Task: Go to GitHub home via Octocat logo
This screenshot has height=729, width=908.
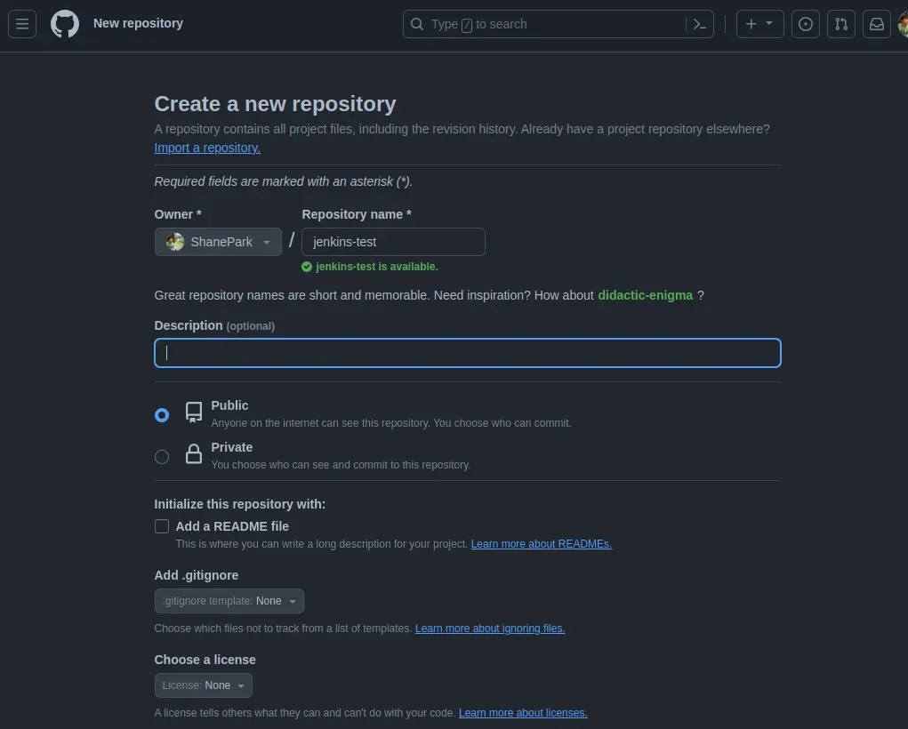Action: click(65, 24)
